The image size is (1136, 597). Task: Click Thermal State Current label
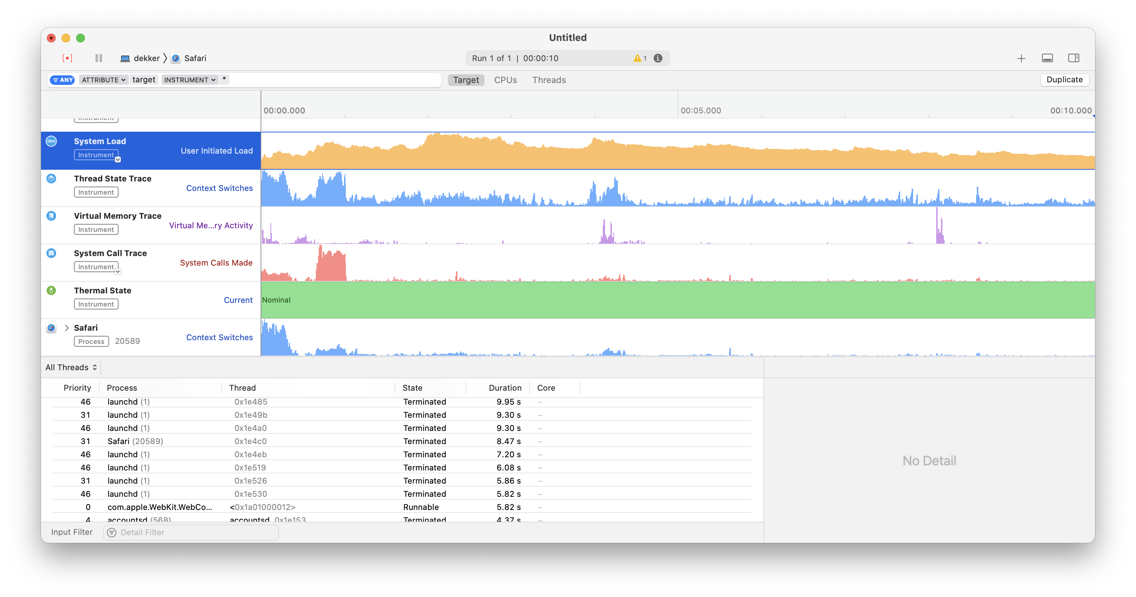(x=238, y=300)
